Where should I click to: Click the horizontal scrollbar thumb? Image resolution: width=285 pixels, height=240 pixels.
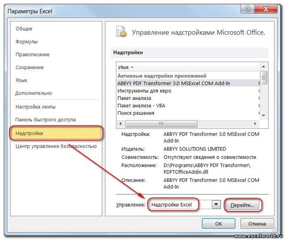pos(161,124)
